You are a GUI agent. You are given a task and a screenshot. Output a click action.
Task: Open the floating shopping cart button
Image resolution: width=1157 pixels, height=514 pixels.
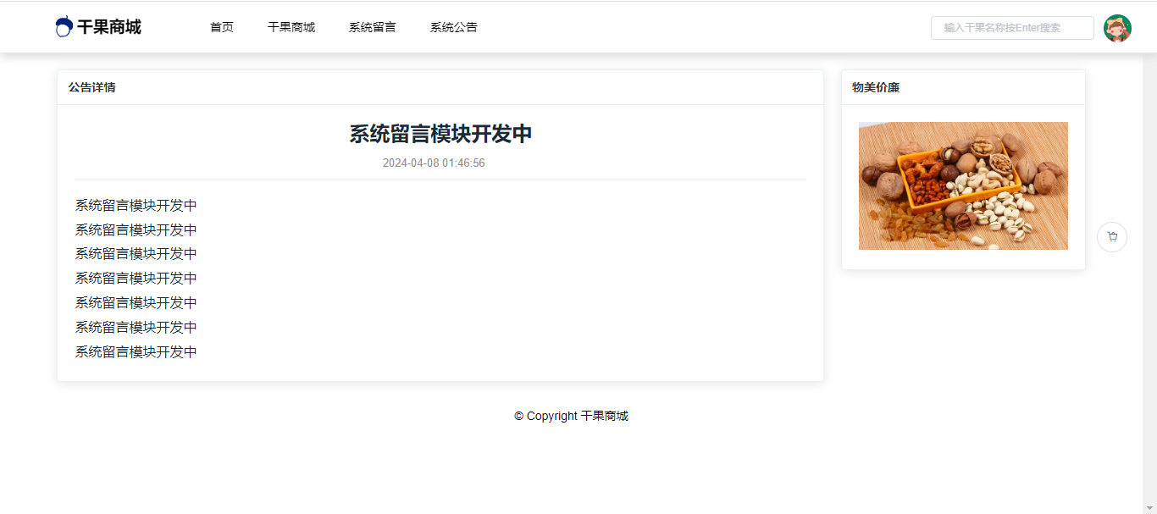[x=1112, y=237]
